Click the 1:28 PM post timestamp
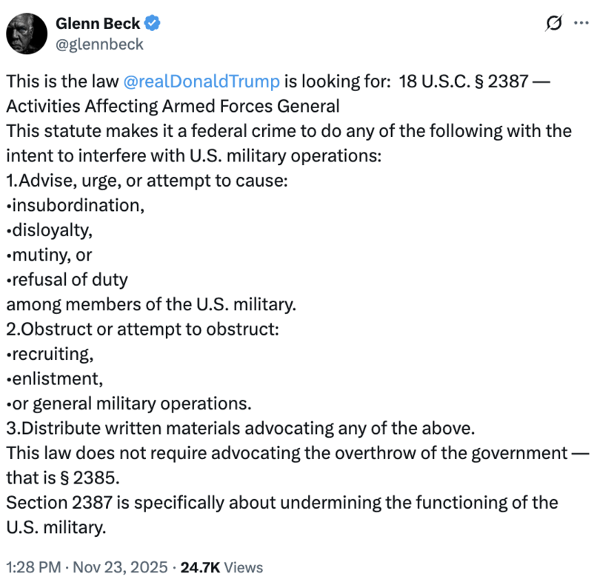Screen dimensions: 600x585 click(33, 567)
